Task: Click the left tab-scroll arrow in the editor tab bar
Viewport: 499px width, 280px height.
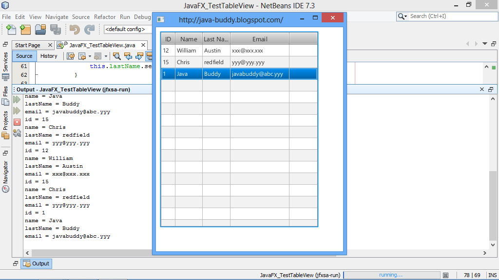Action: 467,44
